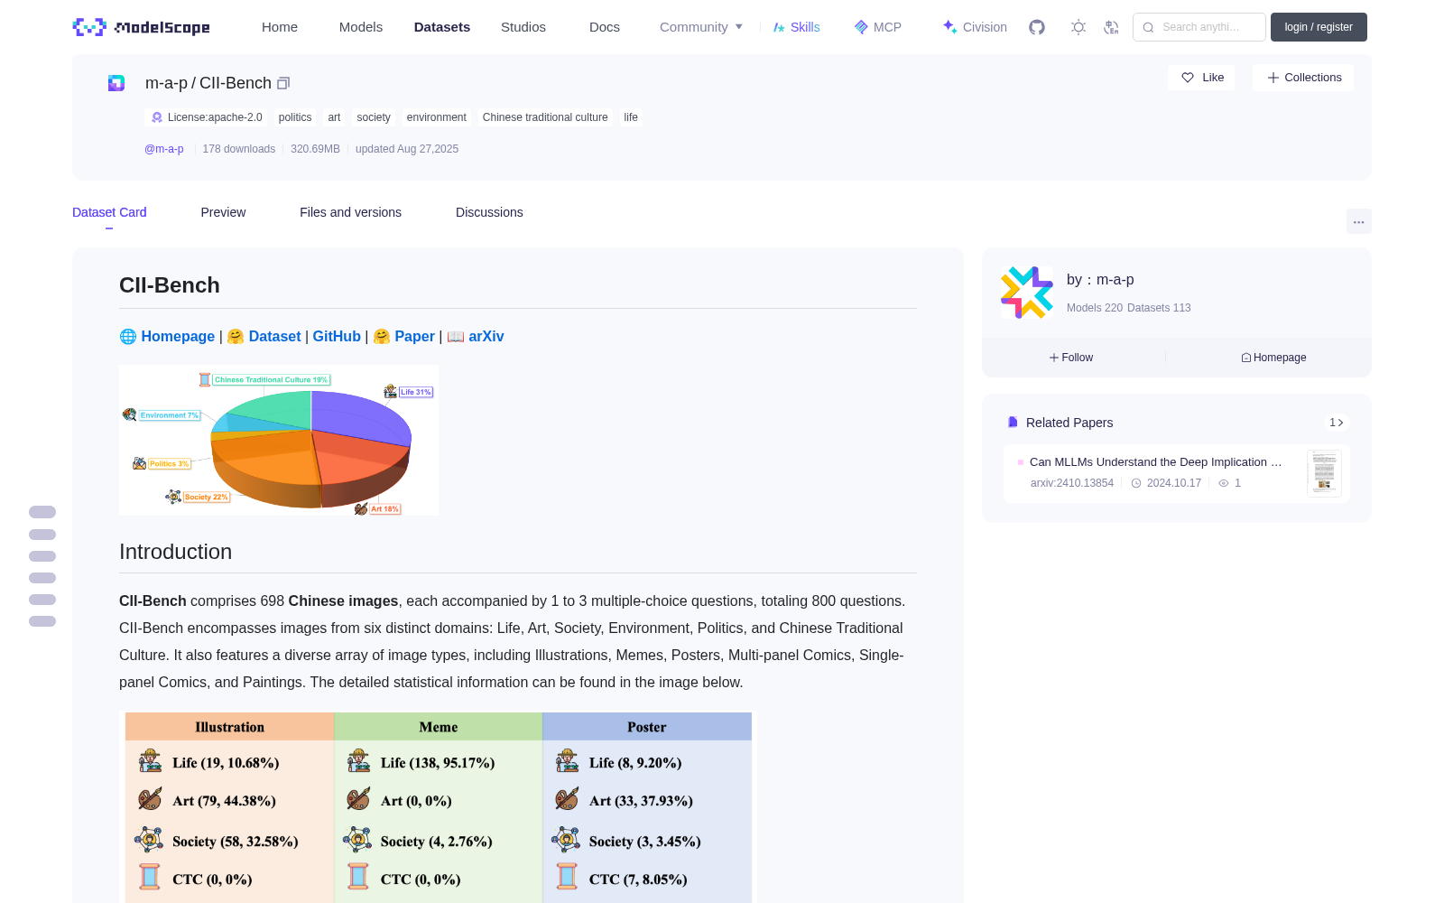Follow the m-a-p author
The height and width of the screenshot is (903, 1444).
tap(1071, 358)
